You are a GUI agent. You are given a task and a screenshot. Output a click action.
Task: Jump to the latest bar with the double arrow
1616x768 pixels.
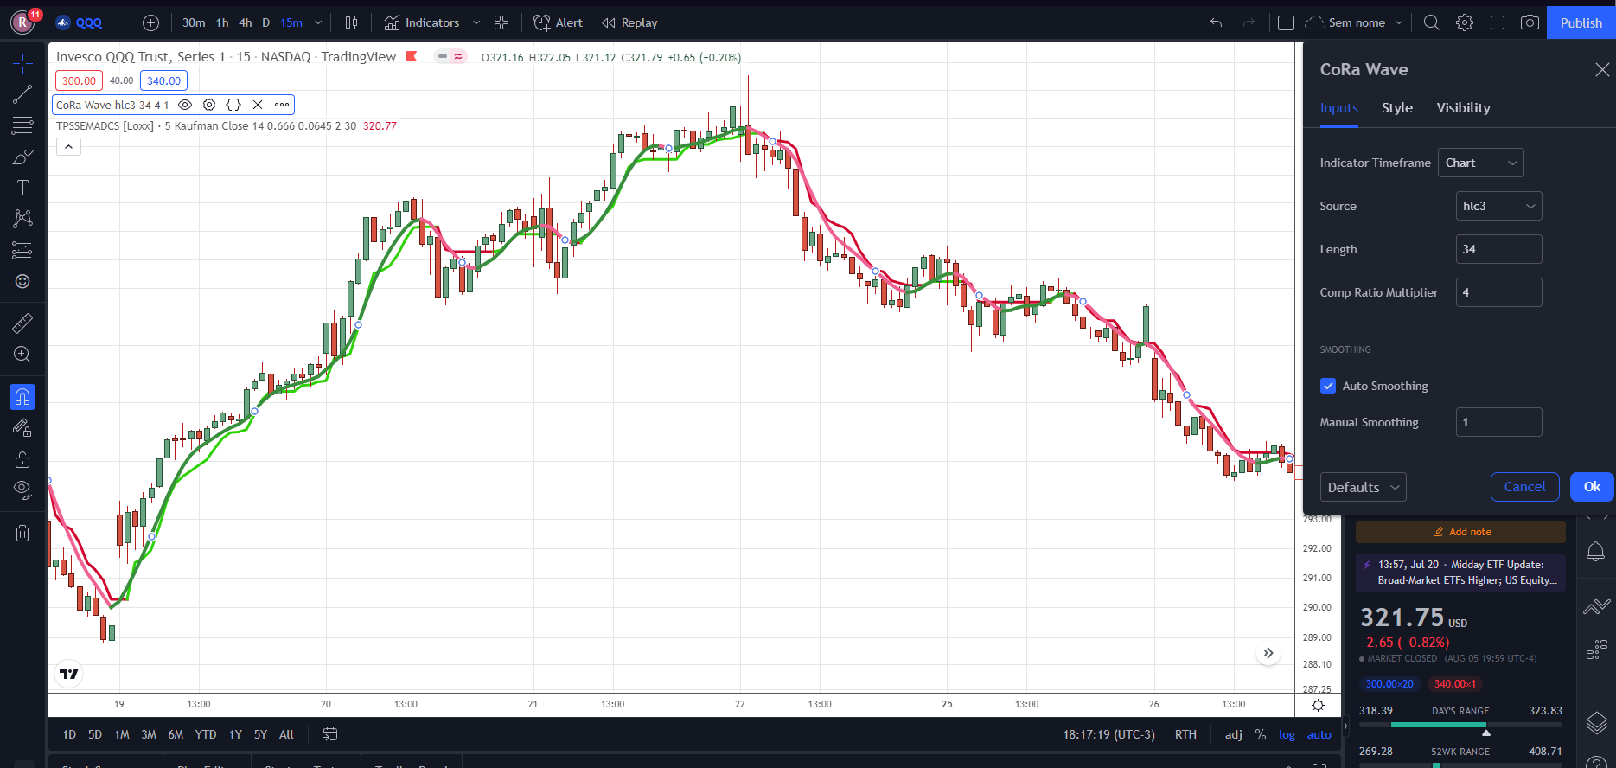(1268, 653)
